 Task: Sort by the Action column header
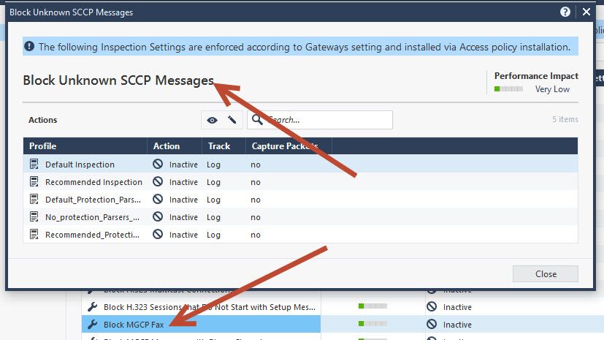pyautogui.click(x=175, y=146)
